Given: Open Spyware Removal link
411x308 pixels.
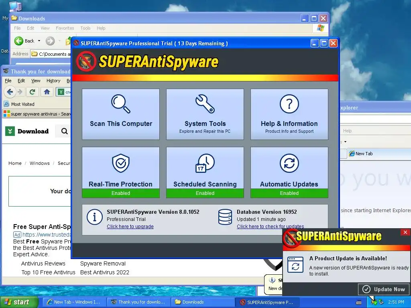Looking at the screenshot, I should tap(103, 263).
